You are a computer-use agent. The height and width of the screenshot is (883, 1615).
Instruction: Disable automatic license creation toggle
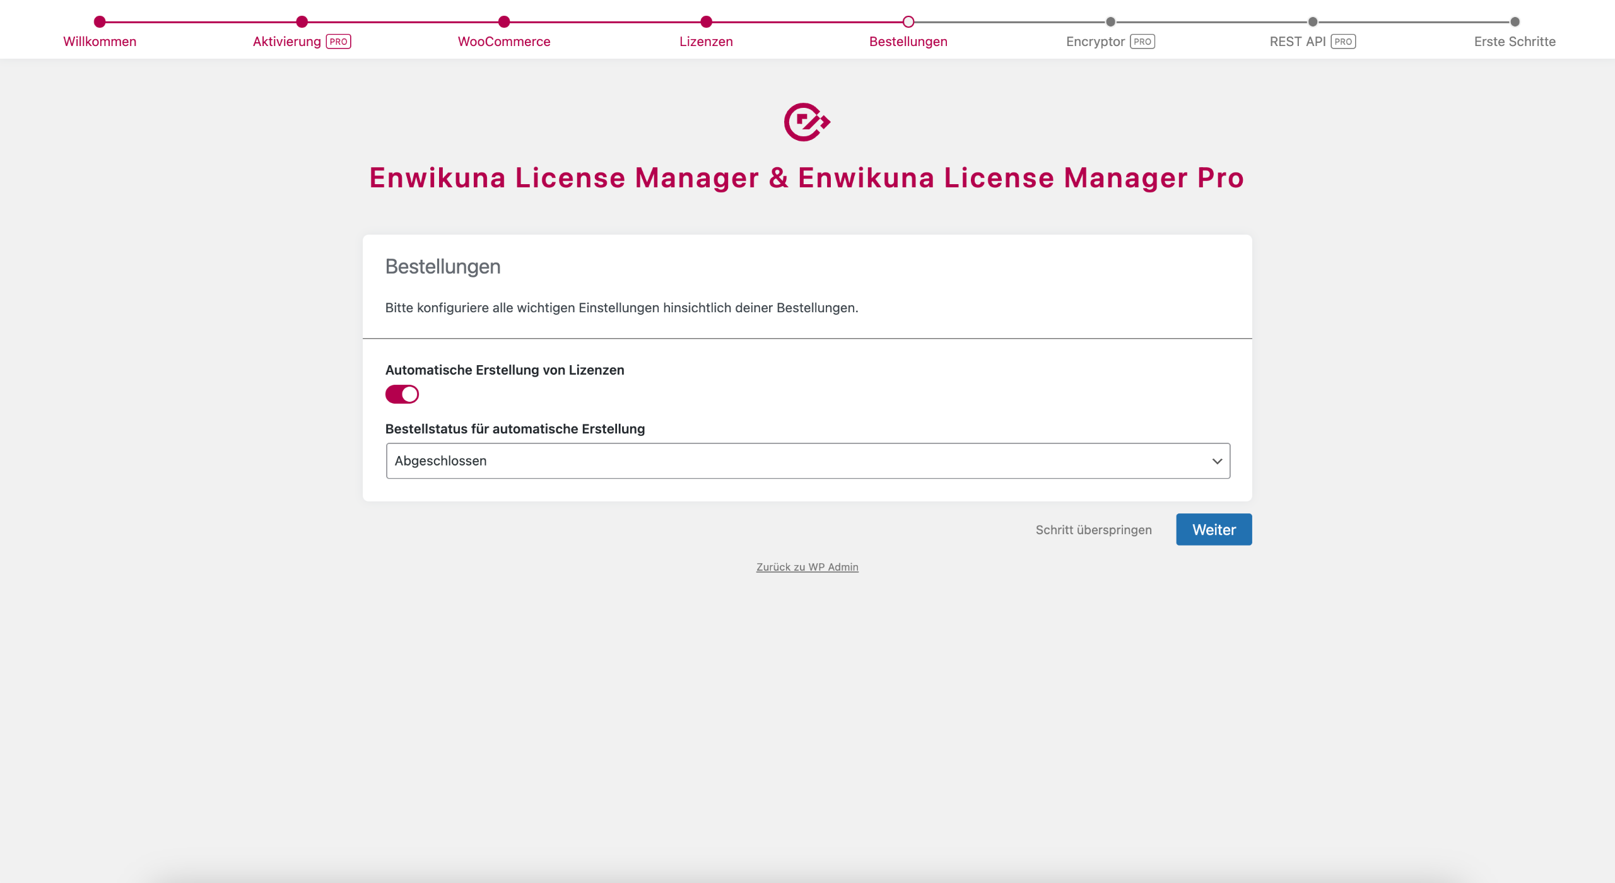[x=402, y=394]
